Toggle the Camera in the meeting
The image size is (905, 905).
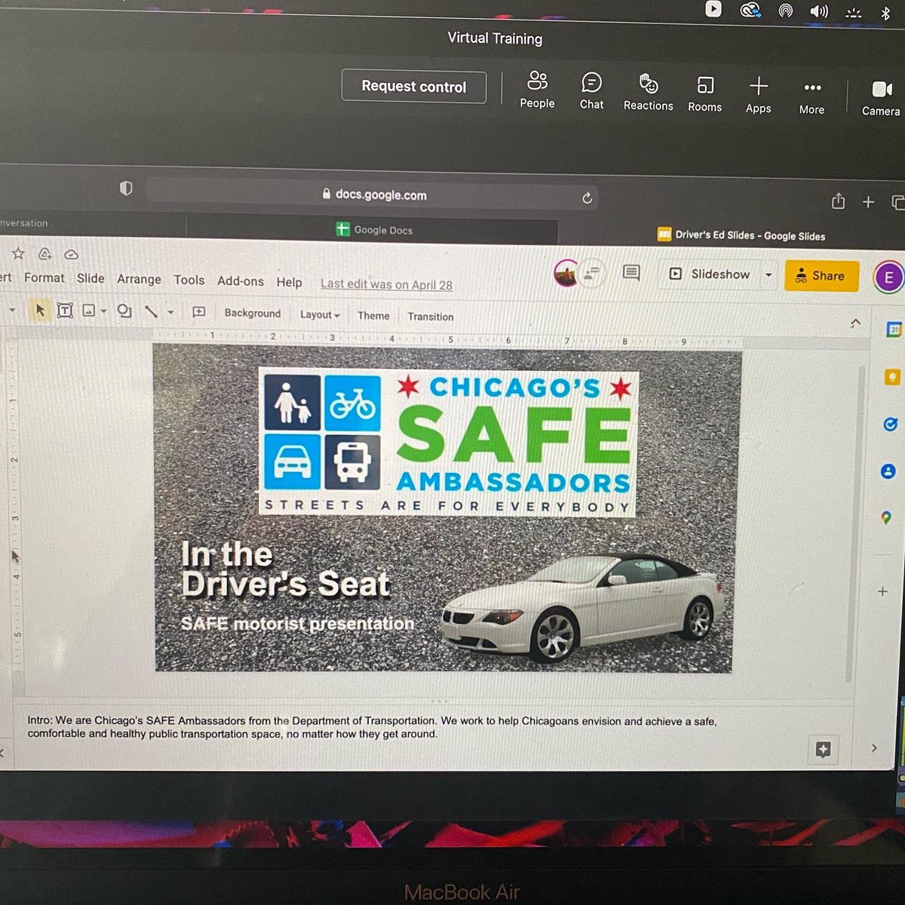881,99
